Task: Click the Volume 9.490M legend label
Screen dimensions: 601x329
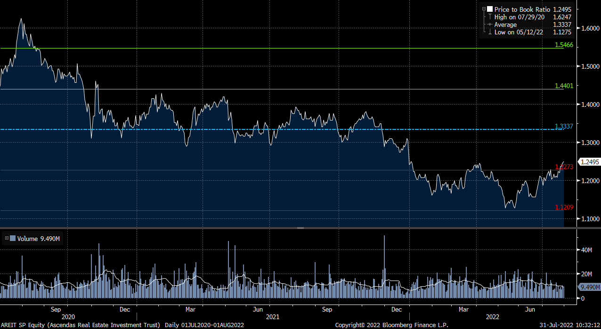Action: 39,239
